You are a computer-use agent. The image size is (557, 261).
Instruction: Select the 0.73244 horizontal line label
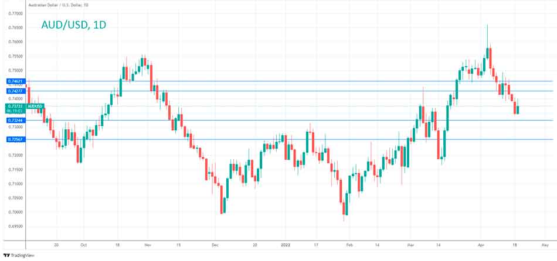[x=14, y=121]
